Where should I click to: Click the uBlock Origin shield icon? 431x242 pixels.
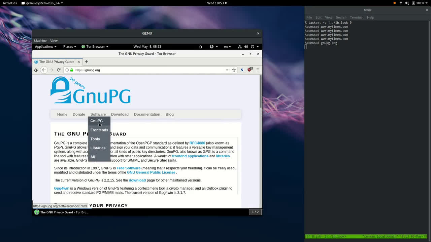tap(249, 70)
